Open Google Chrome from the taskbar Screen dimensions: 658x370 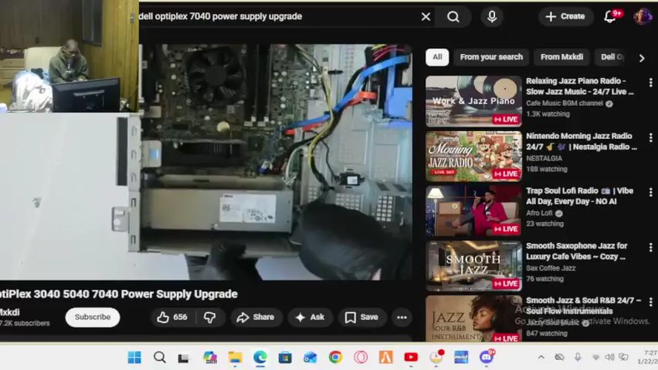(x=335, y=357)
